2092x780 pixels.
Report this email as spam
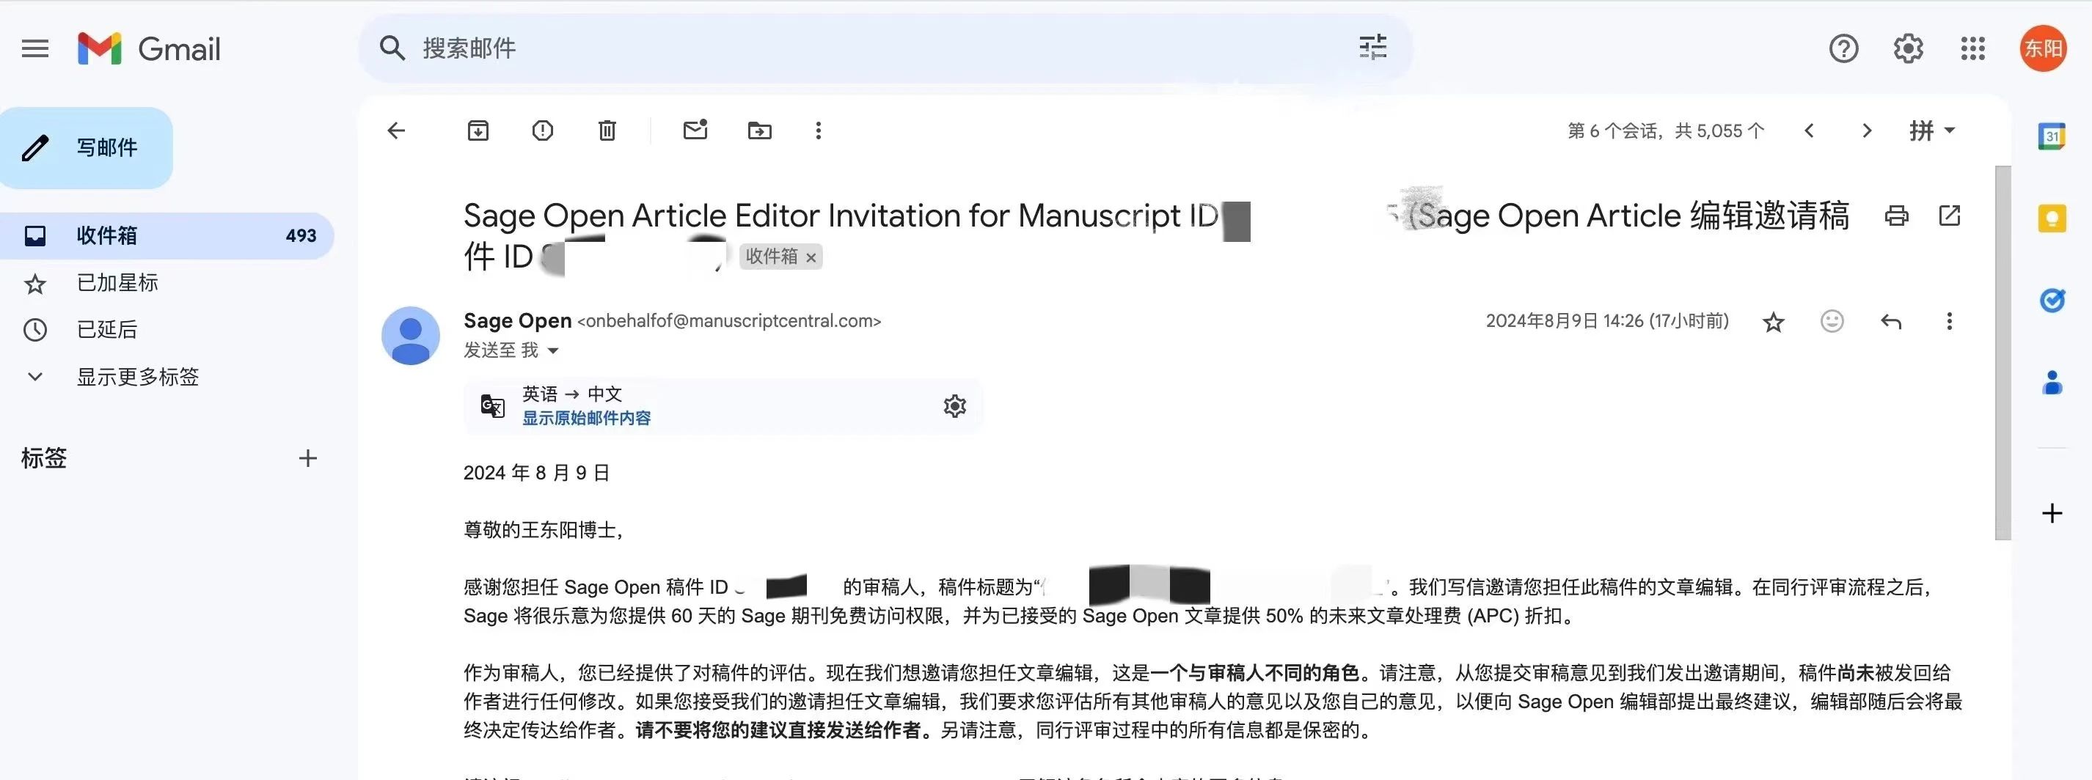click(543, 130)
